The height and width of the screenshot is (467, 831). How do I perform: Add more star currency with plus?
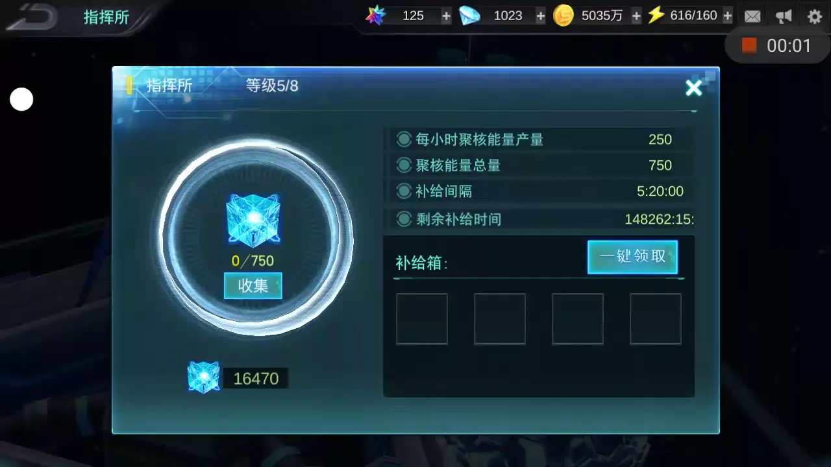coord(446,16)
